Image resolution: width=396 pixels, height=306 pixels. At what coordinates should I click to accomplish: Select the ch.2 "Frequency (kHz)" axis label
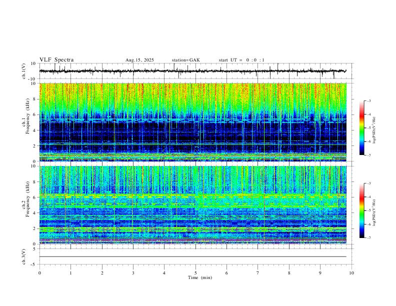27,199
